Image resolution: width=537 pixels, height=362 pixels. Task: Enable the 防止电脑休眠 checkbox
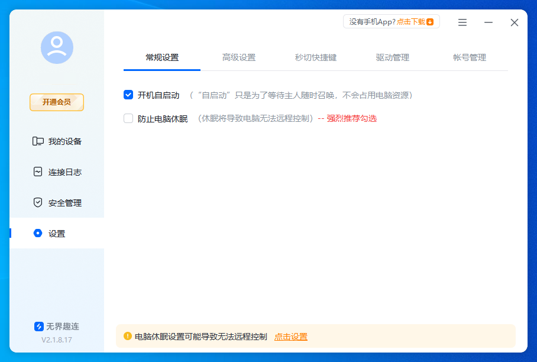[x=128, y=118]
